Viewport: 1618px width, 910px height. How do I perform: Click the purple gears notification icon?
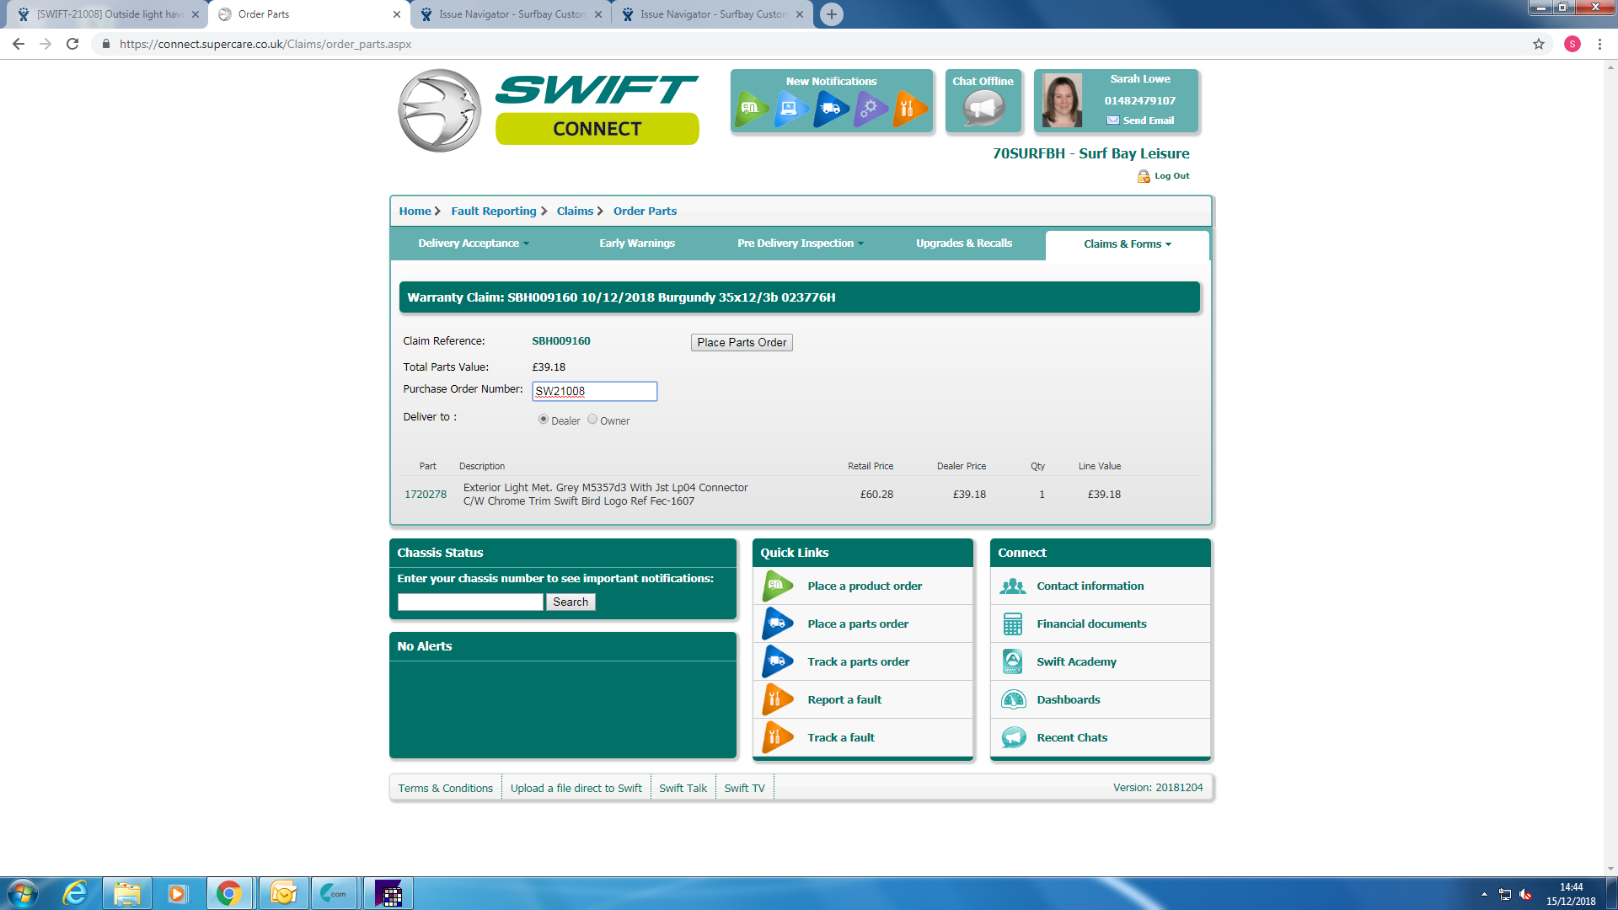point(869,108)
